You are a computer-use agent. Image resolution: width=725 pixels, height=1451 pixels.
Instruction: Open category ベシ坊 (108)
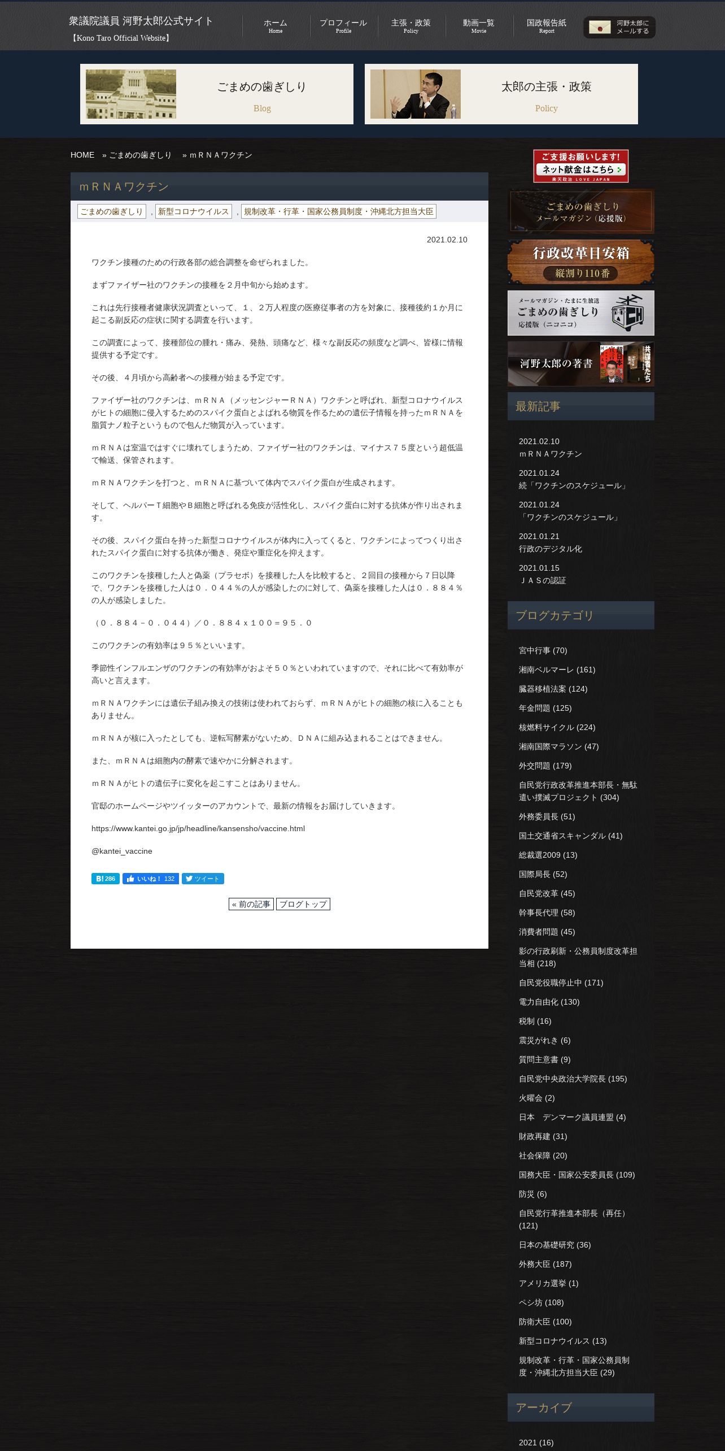point(541,1302)
